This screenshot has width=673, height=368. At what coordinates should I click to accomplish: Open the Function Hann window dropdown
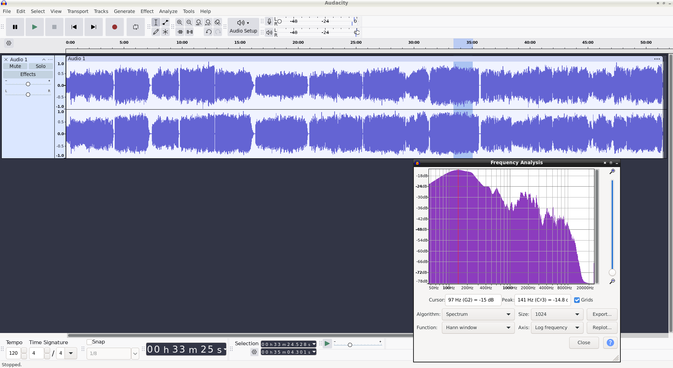[478, 328]
